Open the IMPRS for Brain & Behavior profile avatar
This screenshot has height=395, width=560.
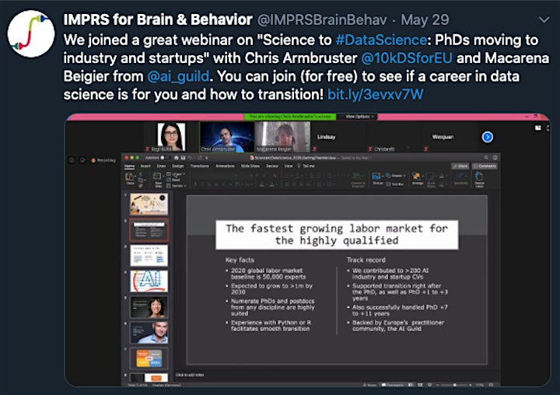click(x=31, y=34)
